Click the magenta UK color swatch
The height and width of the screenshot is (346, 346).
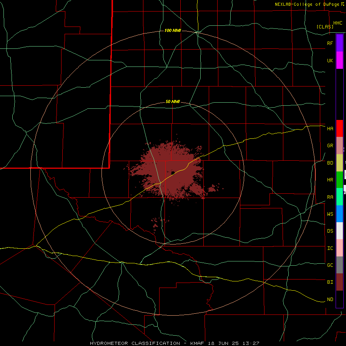(339, 60)
